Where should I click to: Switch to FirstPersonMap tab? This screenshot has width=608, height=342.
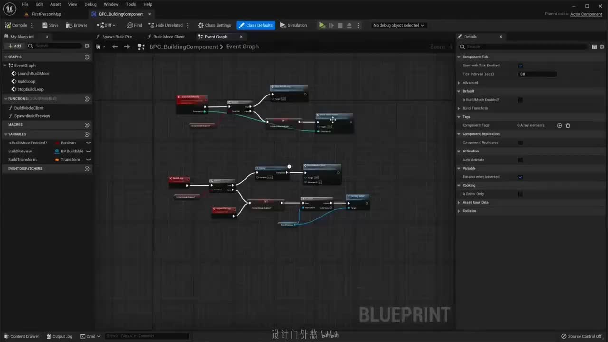click(x=46, y=14)
